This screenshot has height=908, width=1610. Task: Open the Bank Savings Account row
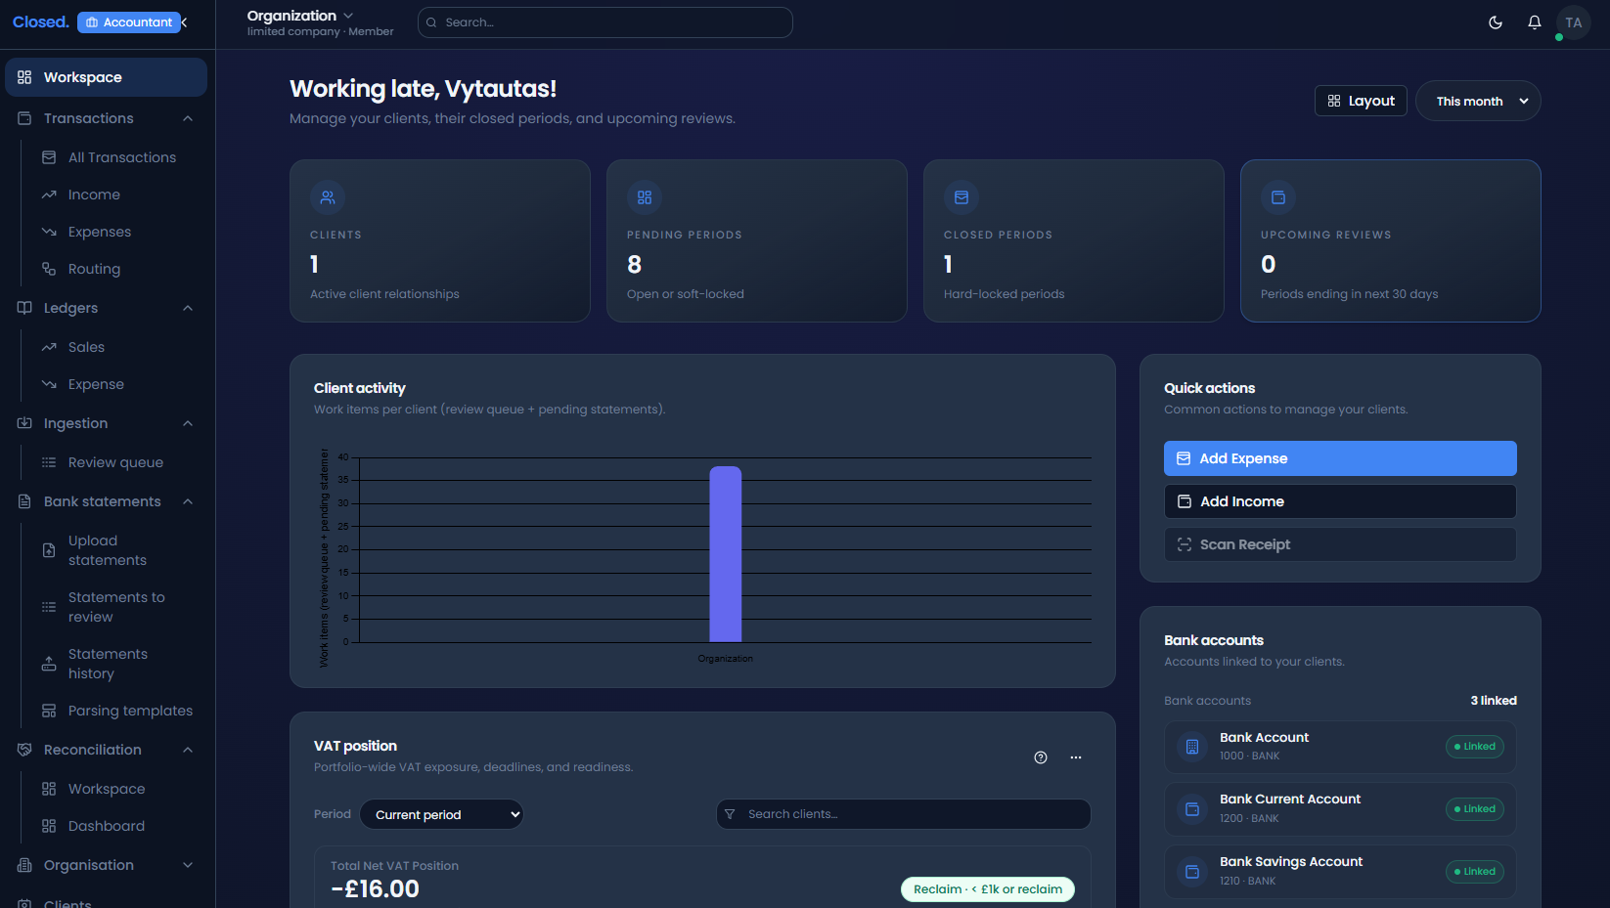pos(1340,872)
